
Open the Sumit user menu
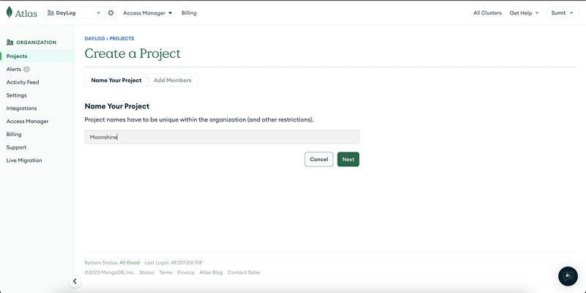pyautogui.click(x=563, y=12)
